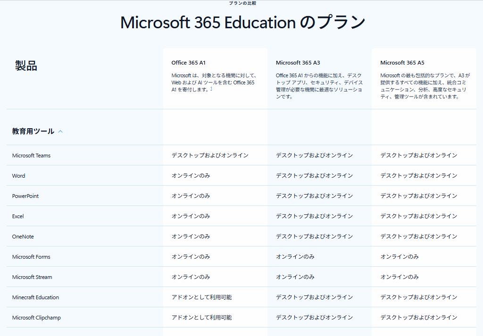Click the Microsoft 365 A5 plan heading
The height and width of the screenshot is (336, 483).
click(402, 63)
